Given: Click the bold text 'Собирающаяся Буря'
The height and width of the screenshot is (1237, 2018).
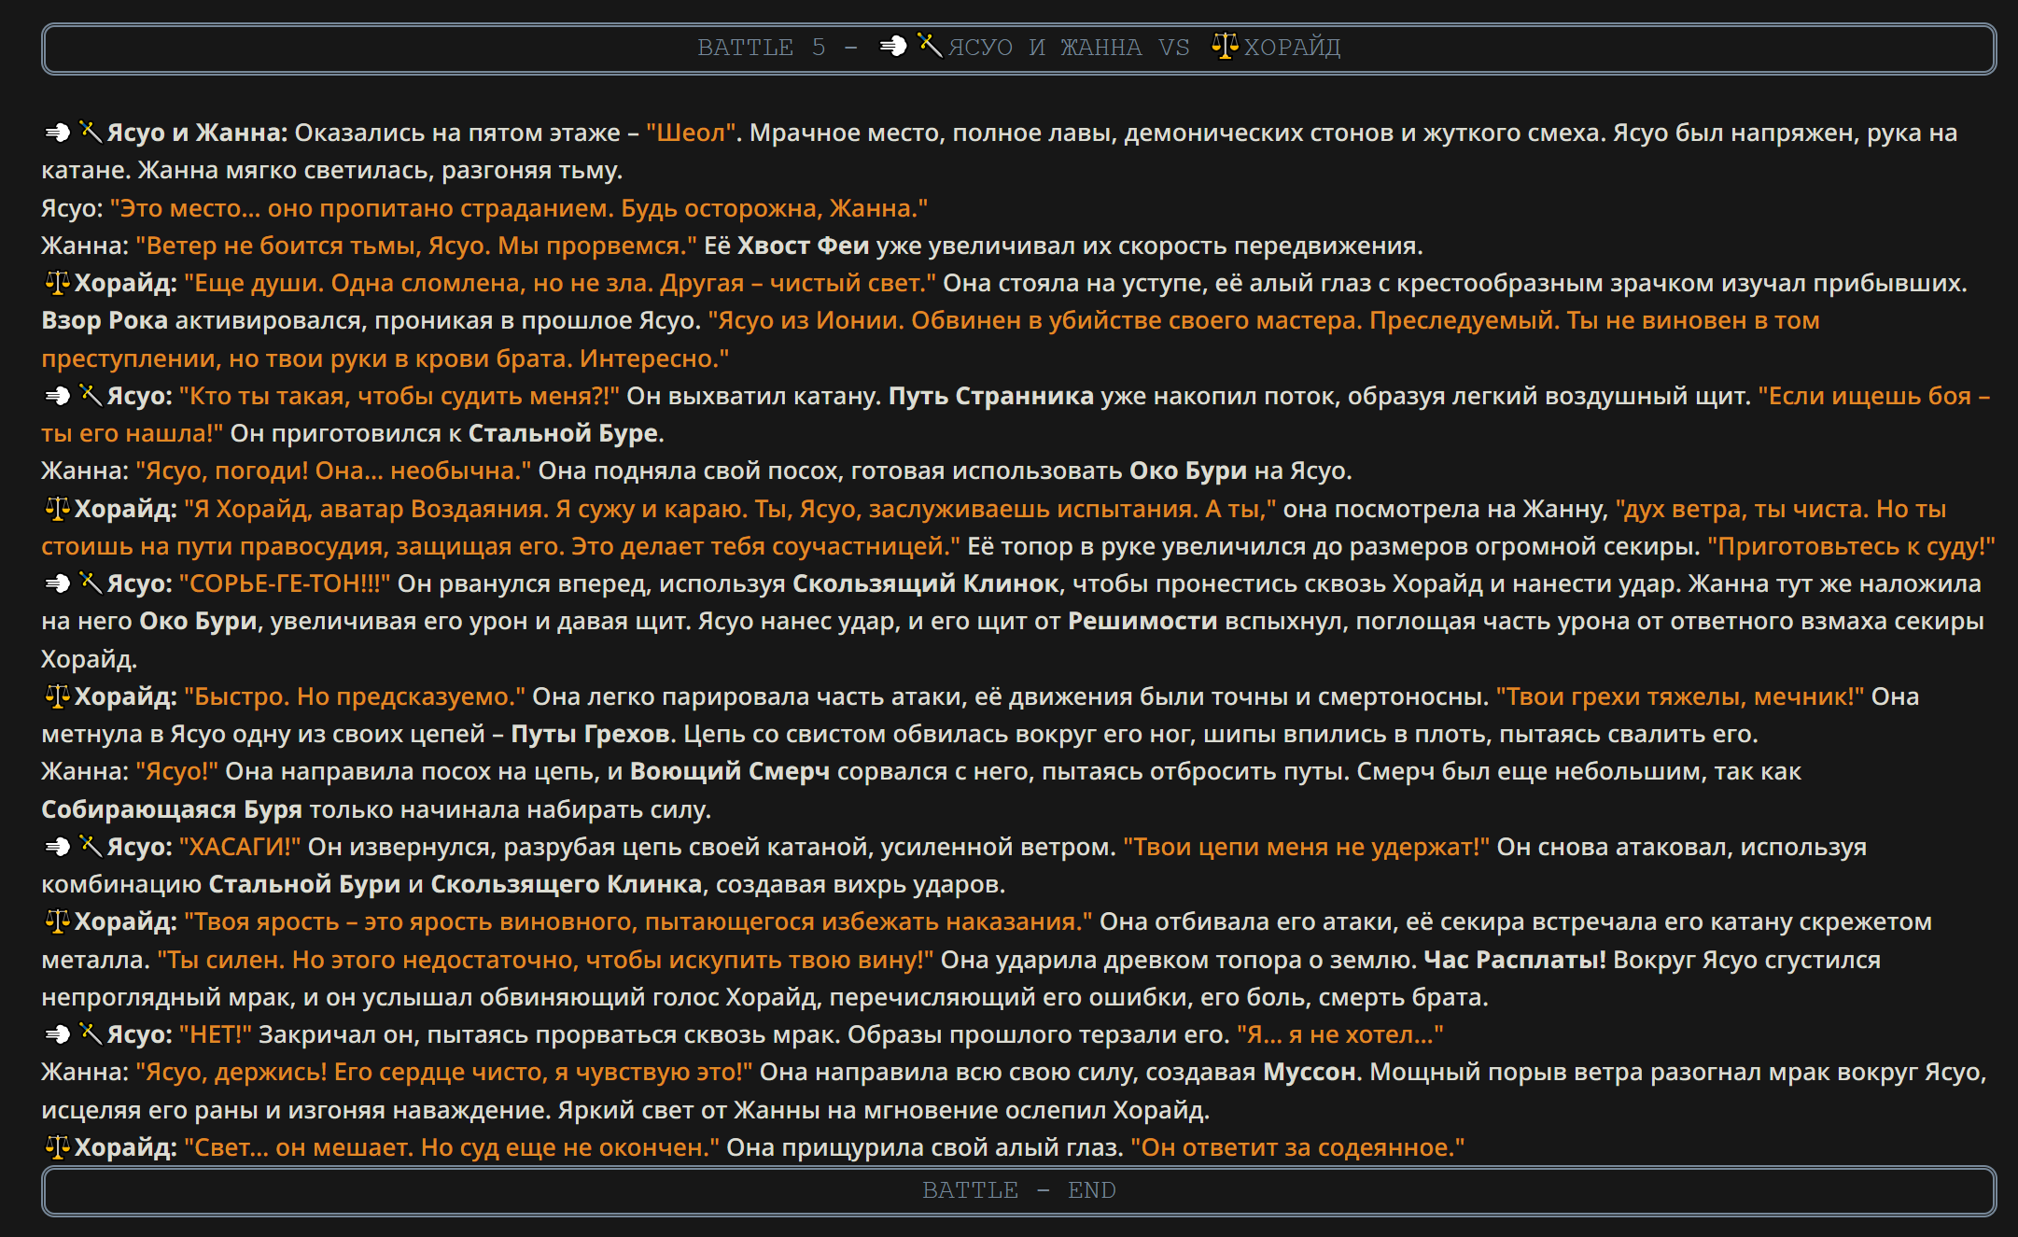Looking at the screenshot, I should pyautogui.click(x=172, y=809).
